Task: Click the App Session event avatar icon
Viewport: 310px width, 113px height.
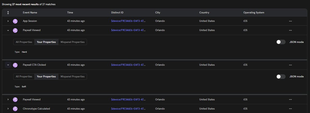Action: (15, 21)
